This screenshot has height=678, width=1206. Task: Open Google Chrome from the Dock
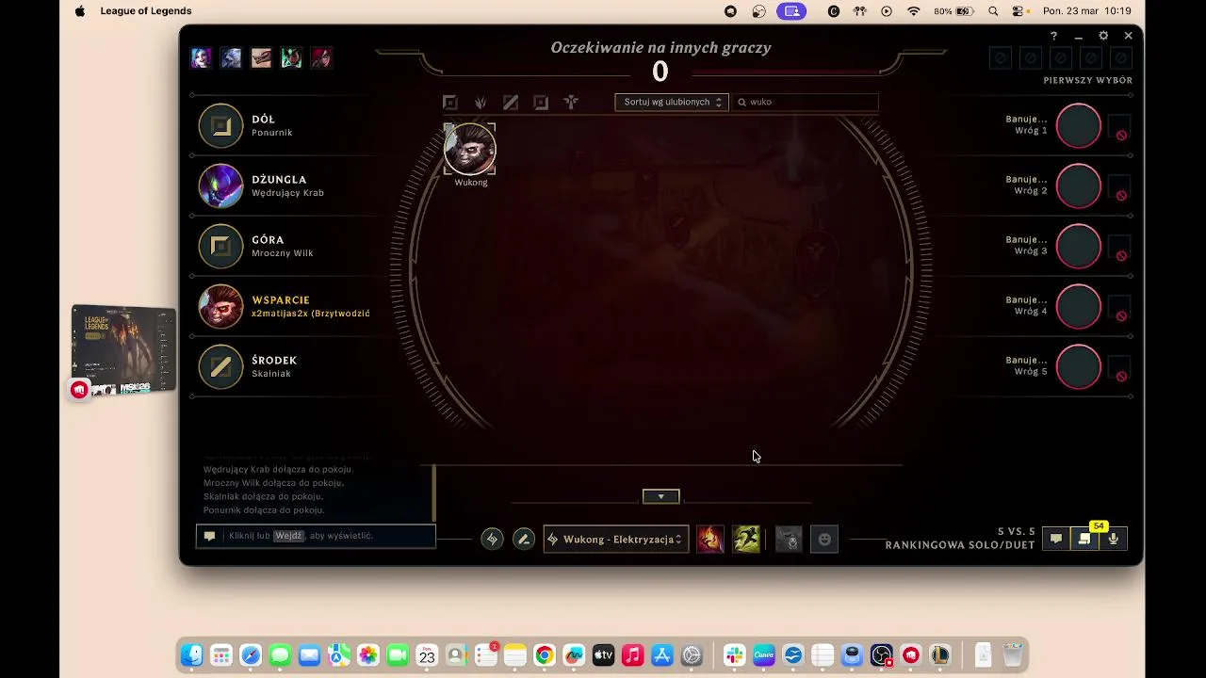click(544, 654)
